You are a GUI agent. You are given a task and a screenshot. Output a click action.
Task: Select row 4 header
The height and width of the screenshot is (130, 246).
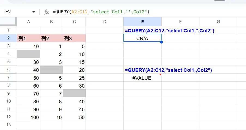tap(8, 54)
